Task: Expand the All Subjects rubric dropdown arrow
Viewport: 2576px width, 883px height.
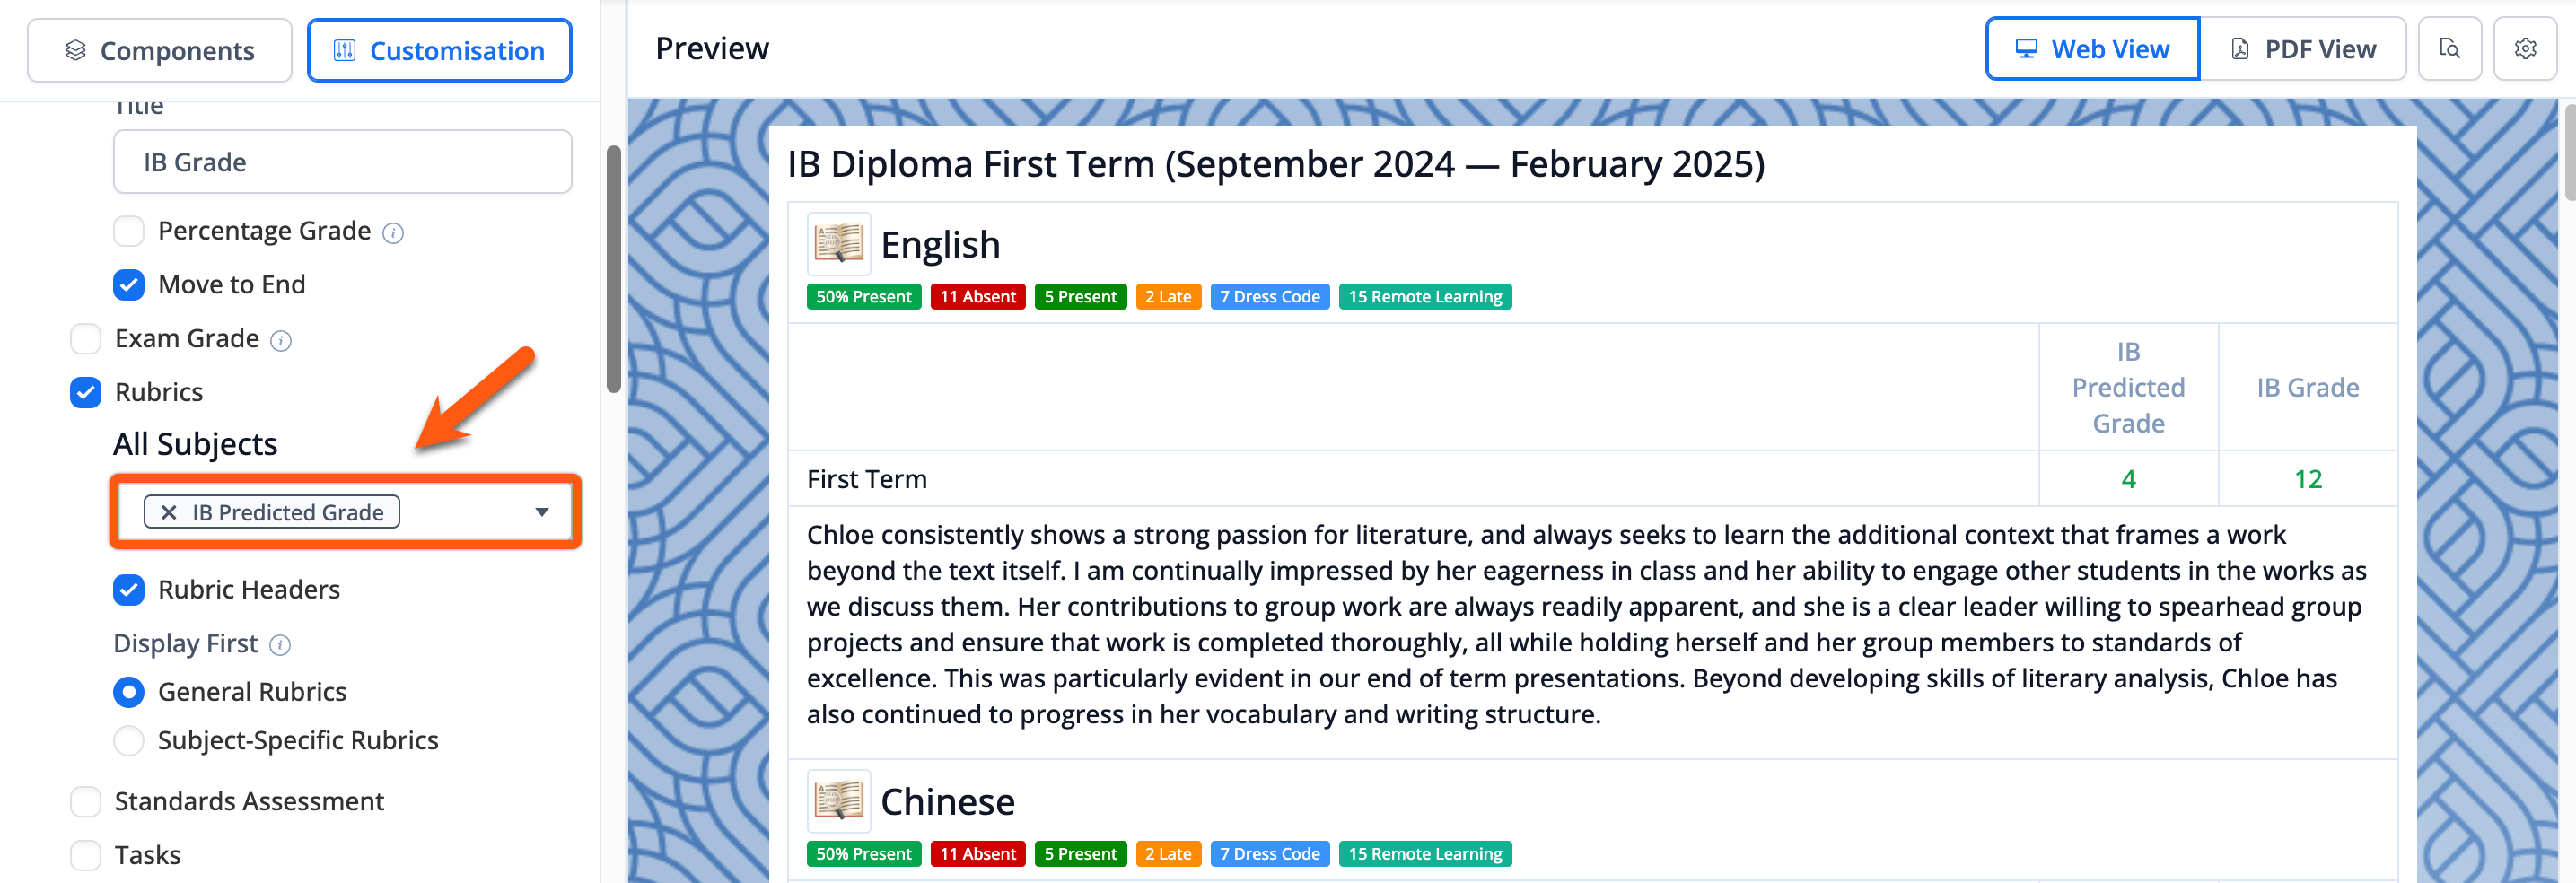Action: (541, 512)
